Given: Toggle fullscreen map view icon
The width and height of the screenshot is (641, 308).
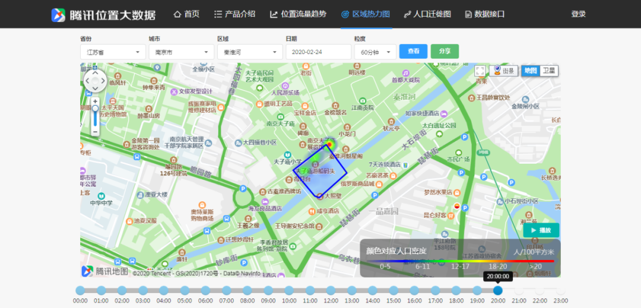Looking at the screenshot, I should 480,71.
